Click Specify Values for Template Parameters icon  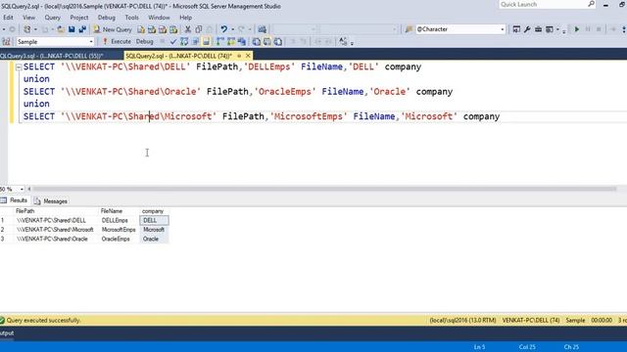pyautogui.click(x=343, y=41)
